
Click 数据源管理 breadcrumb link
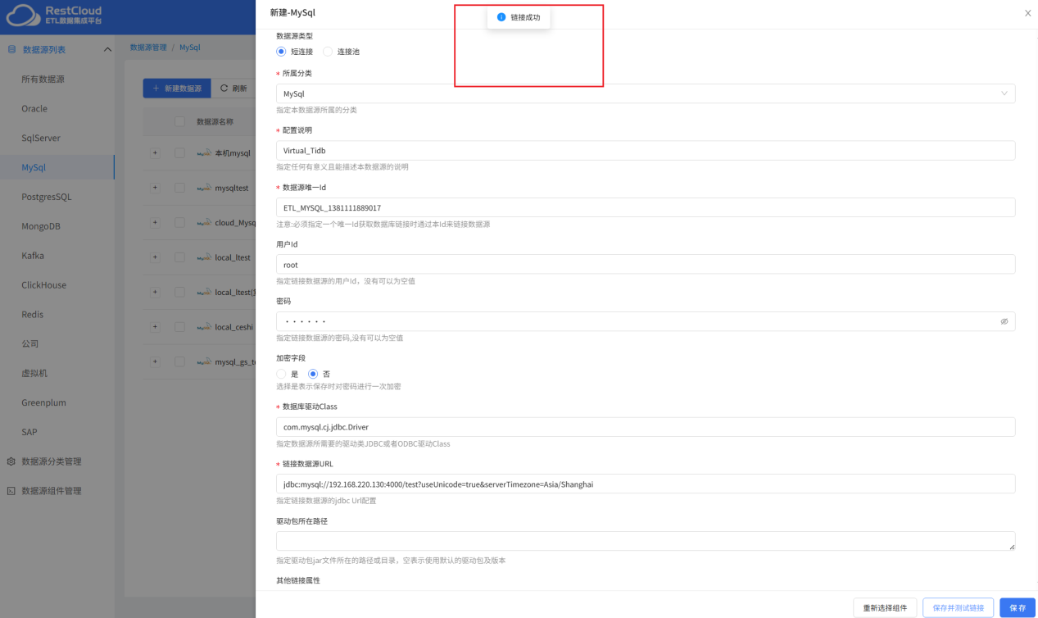pyautogui.click(x=148, y=48)
